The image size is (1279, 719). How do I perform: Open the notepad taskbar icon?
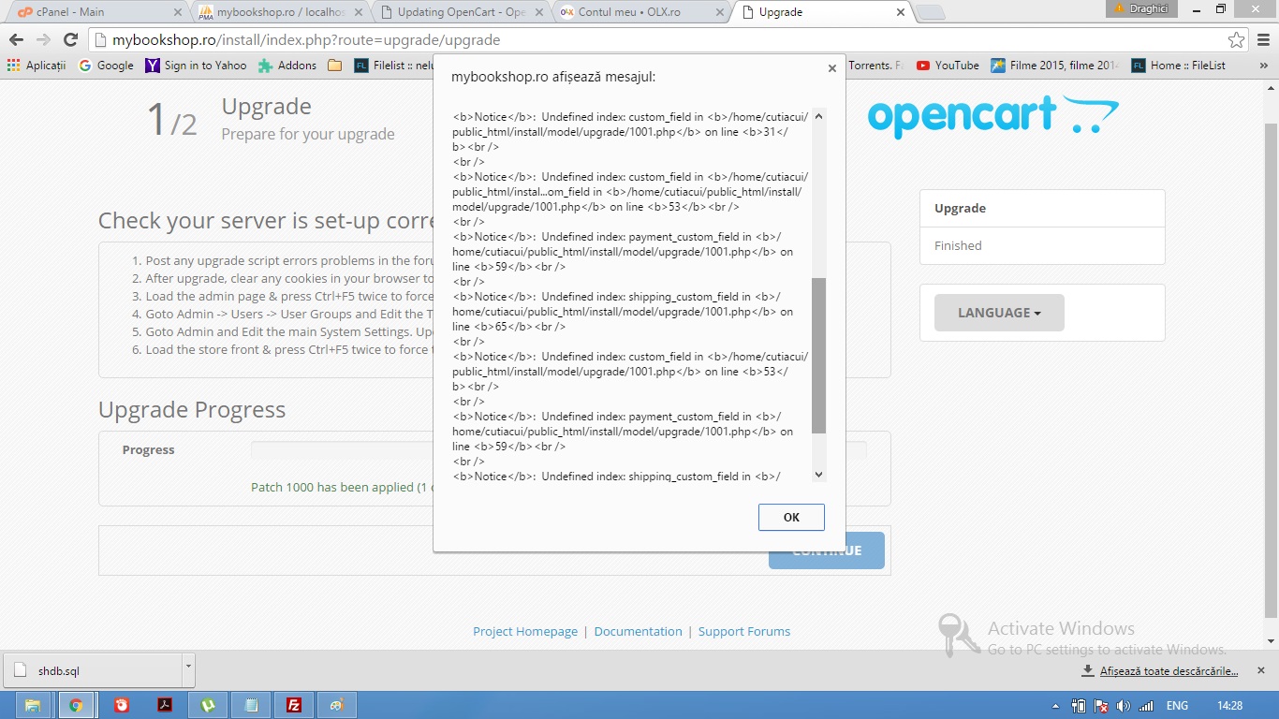click(251, 705)
